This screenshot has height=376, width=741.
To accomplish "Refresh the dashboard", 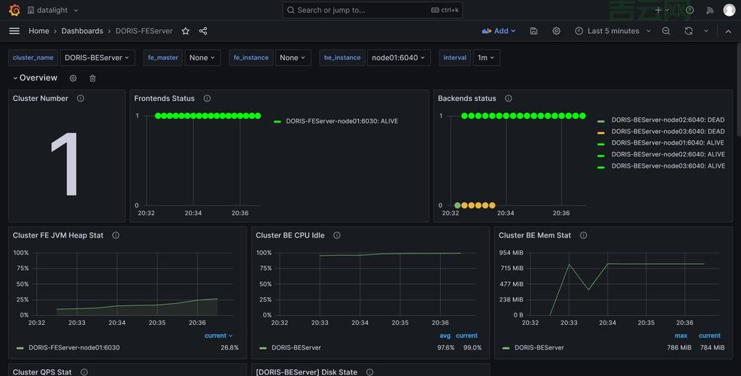I will 688,31.
